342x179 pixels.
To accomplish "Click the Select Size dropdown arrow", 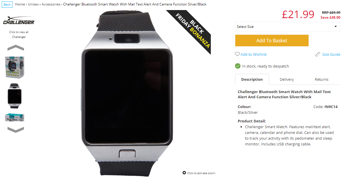I will pyautogui.click(x=335, y=26).
